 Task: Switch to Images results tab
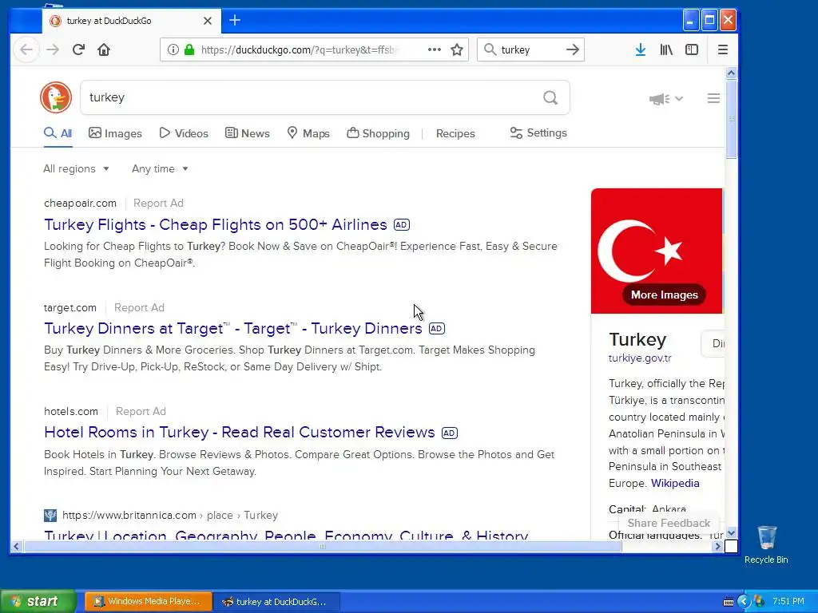tap(115, 133)
